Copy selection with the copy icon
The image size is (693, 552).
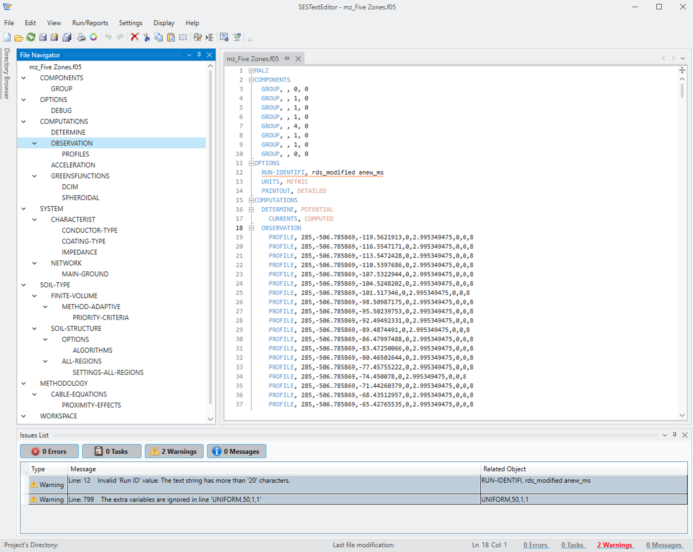tap(159, 37)
